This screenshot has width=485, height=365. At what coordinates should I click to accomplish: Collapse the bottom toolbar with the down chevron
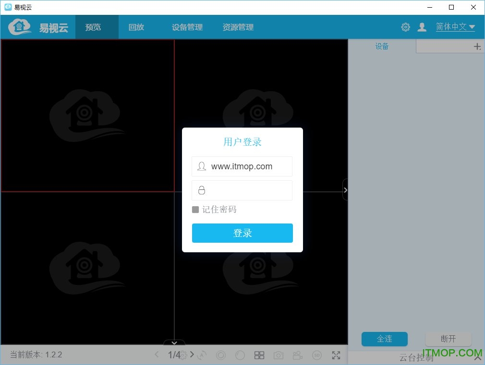[x=174, y=342]
